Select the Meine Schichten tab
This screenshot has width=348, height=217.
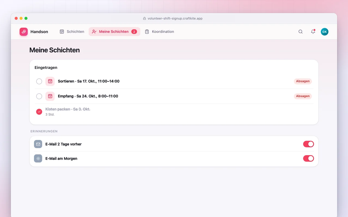point(114,31)
